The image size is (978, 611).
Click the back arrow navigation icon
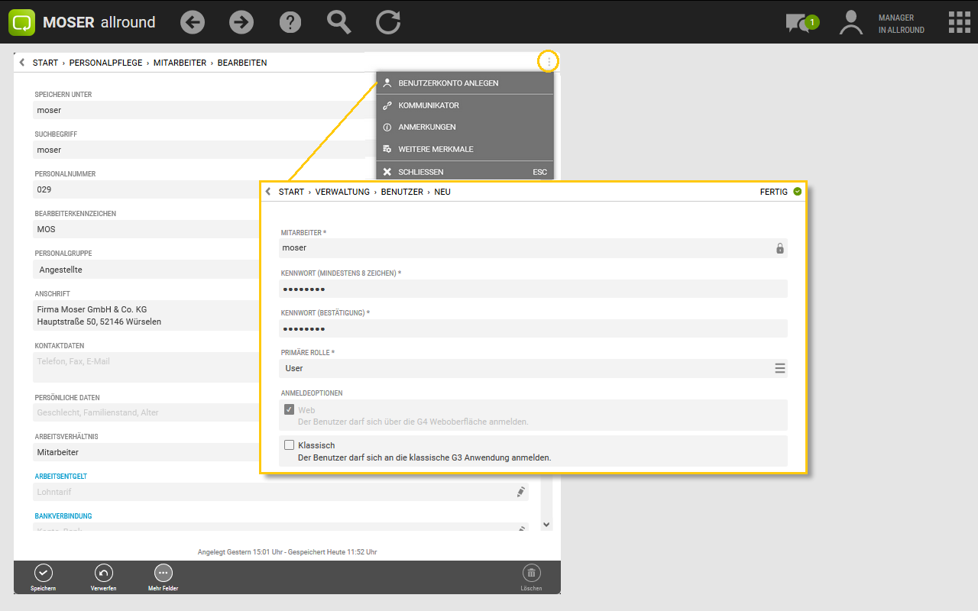pos(193,22)
